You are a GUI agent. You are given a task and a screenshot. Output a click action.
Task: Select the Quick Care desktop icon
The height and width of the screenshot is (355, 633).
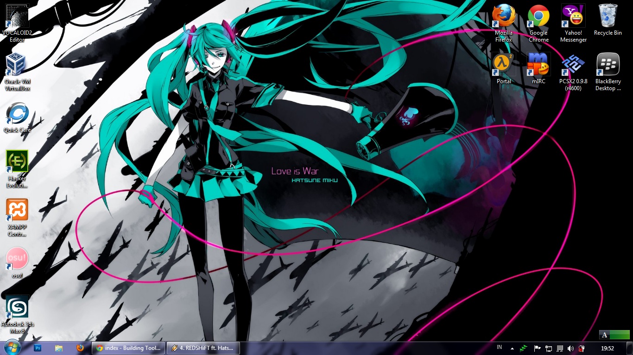click(17, 117)
